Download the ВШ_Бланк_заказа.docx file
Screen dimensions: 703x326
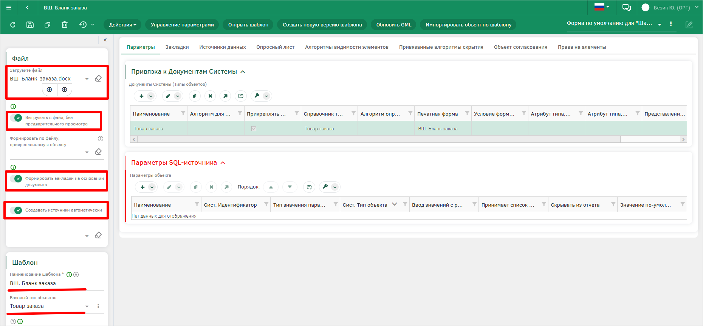(x=50, y=90)
